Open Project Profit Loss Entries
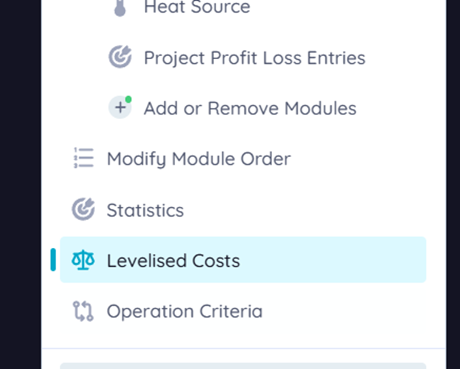 pos(254,58)
